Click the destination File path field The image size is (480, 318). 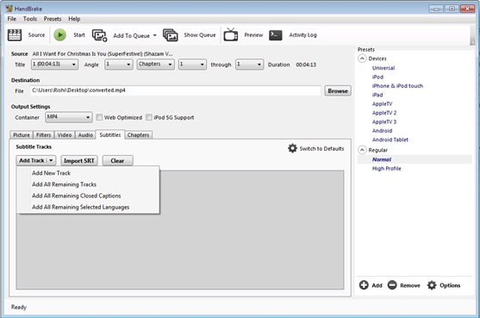(x=175, y=90)
